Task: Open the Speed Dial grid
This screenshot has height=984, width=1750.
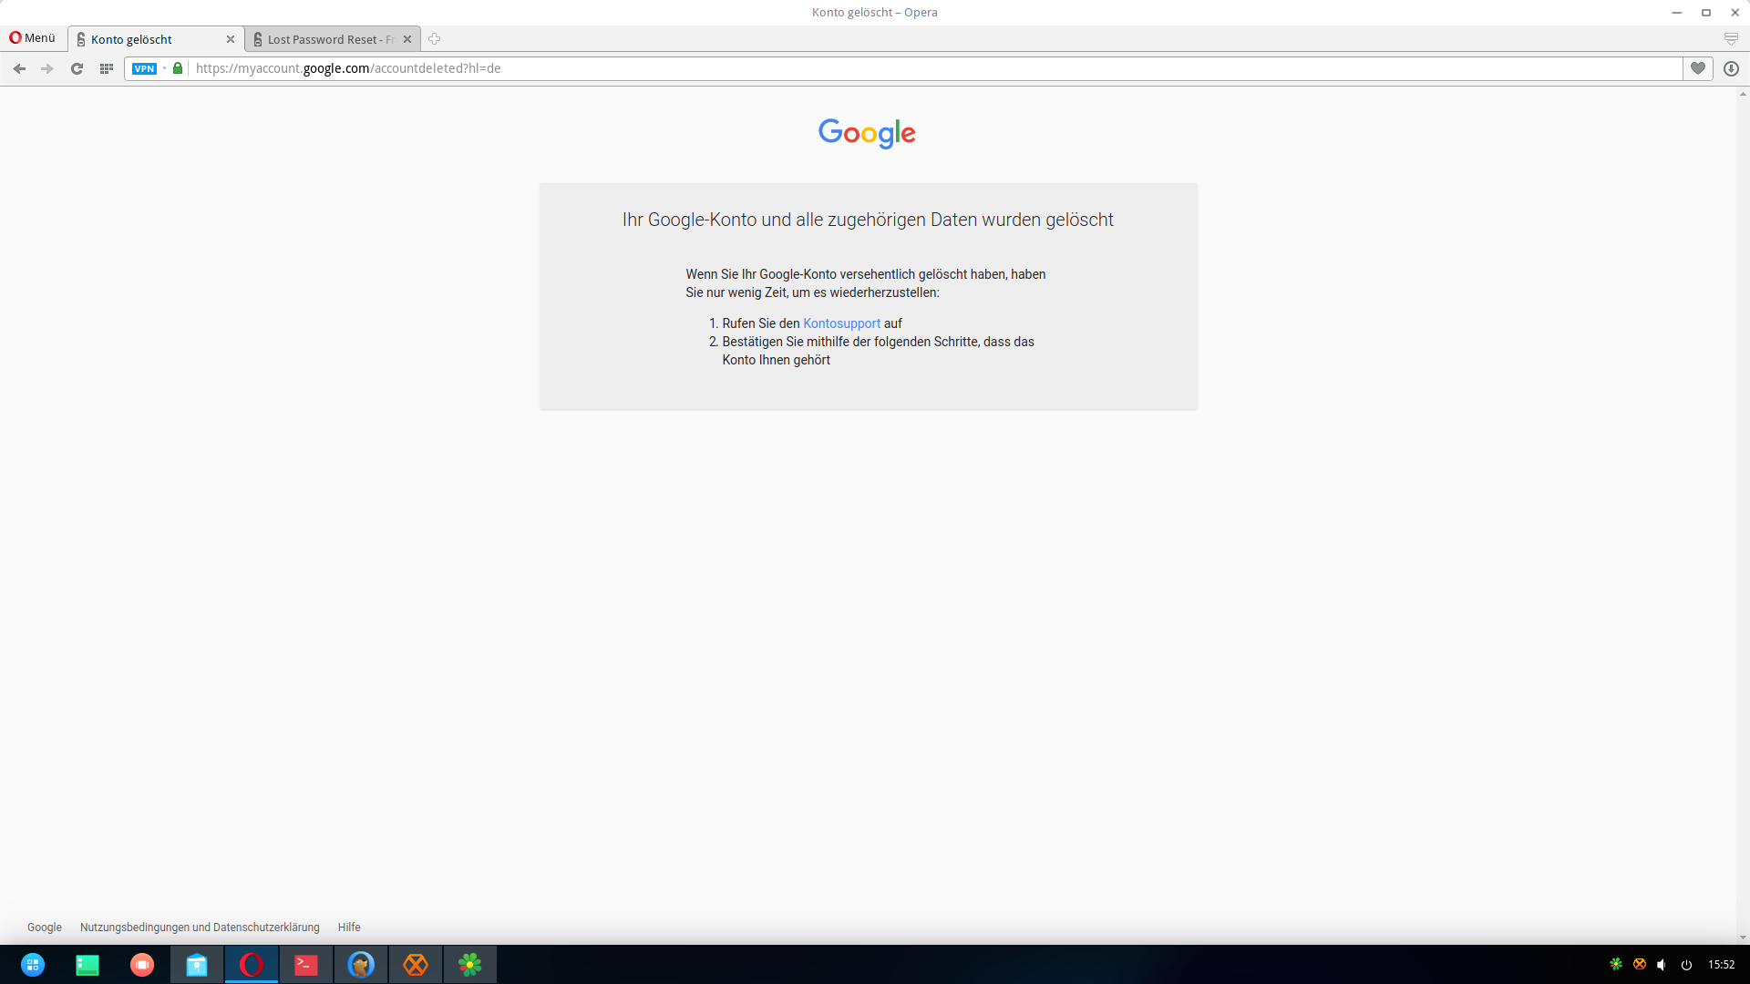Action: tap(106, 68)
